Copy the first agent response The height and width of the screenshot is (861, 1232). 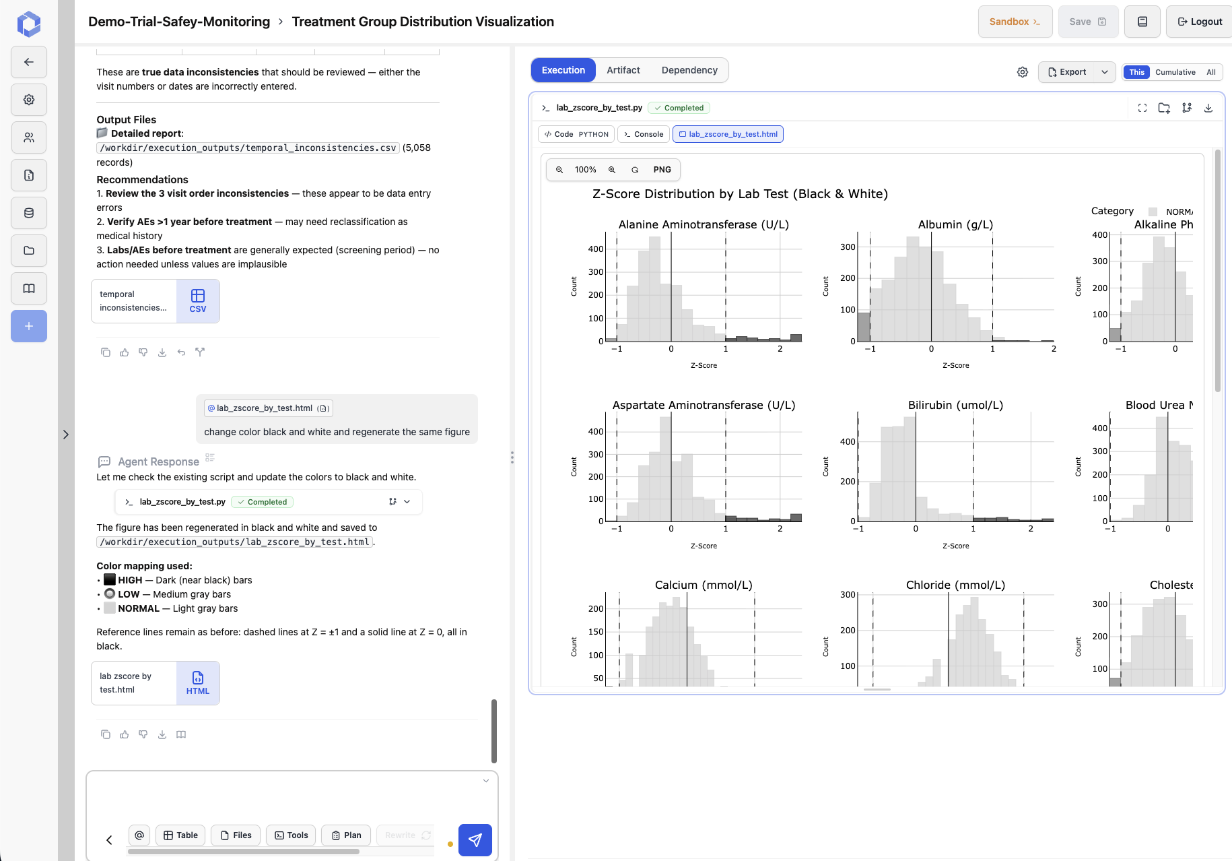click(x=106, y=352)
